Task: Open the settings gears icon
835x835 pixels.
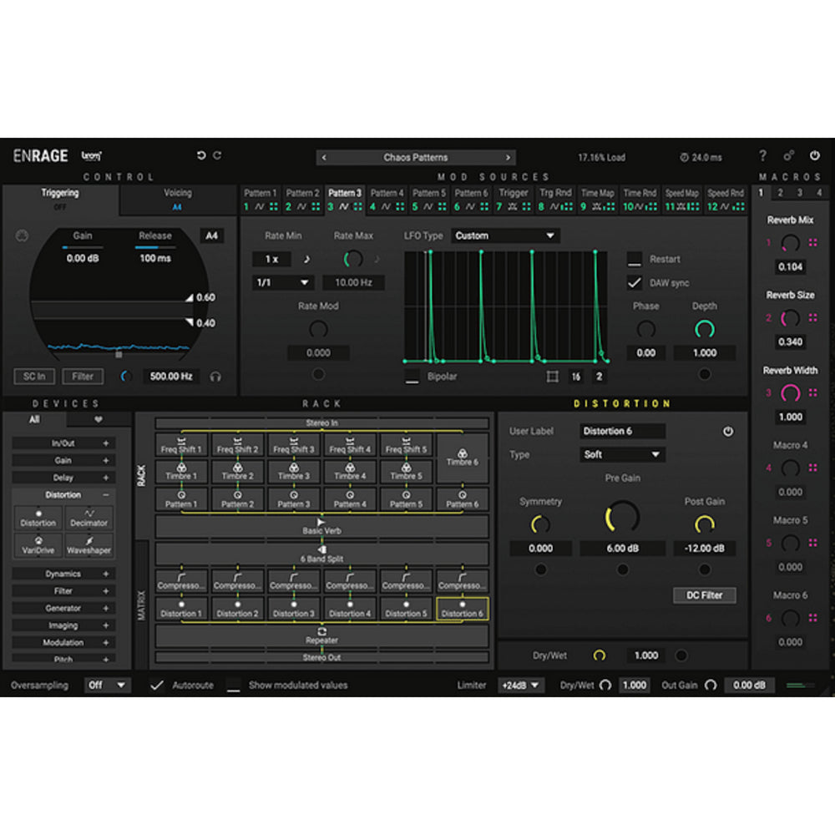Action: pyautogui.click(x=789, y=155)
